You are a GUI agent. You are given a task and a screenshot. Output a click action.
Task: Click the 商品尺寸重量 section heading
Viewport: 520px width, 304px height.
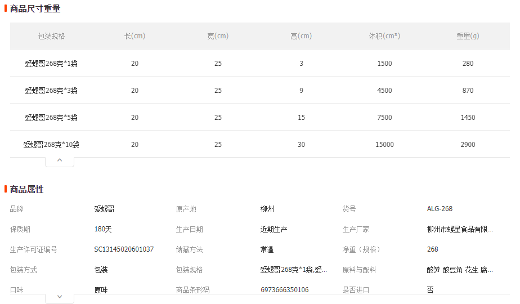tap(35, 8)
